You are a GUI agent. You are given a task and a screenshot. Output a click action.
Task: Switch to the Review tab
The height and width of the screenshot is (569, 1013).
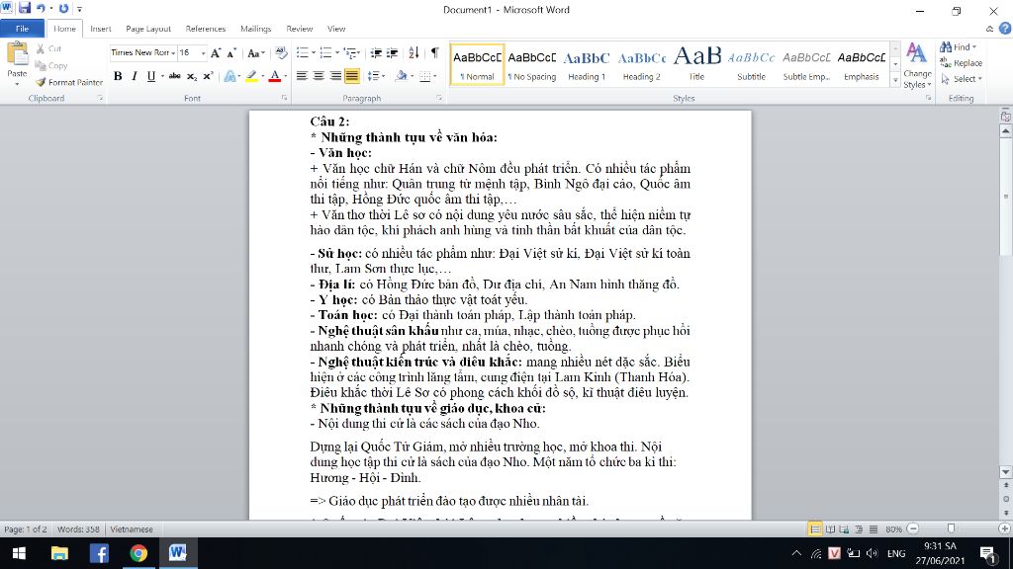(x=299, y=29)
